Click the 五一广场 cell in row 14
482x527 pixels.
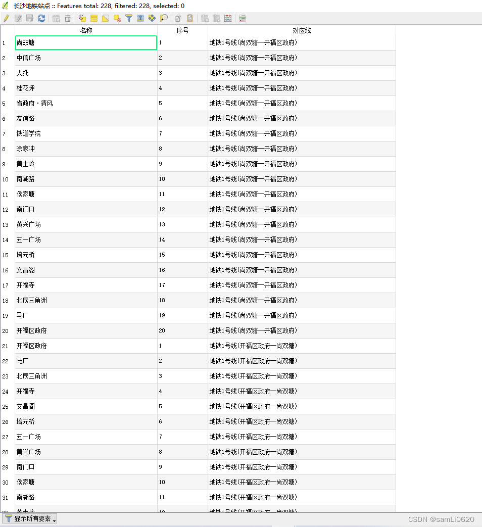(x=86, y=239)
